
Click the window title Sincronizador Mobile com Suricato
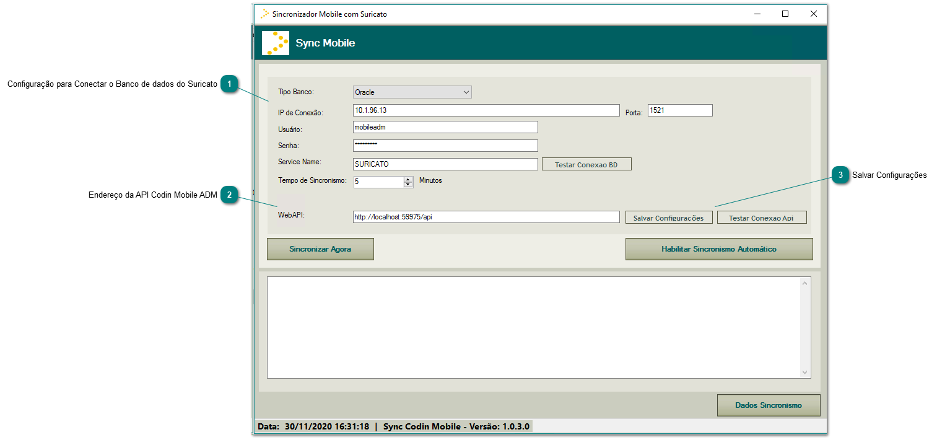click(x=329, y=14)
